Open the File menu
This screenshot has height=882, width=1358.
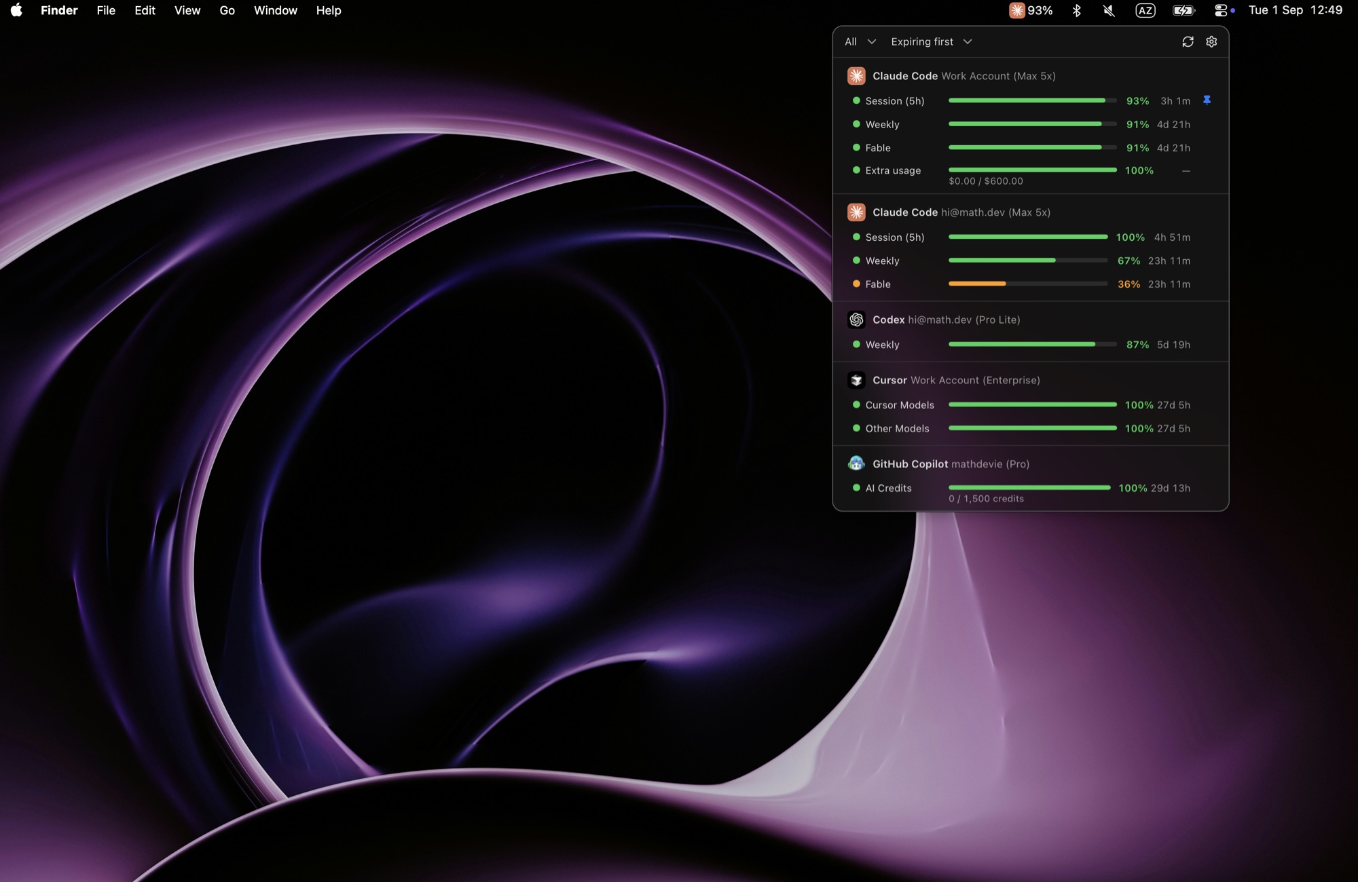tap(106, 10)
